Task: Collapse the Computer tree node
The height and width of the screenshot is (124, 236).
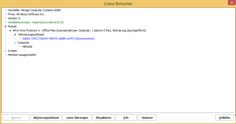Action: click(x=15, y=43)
